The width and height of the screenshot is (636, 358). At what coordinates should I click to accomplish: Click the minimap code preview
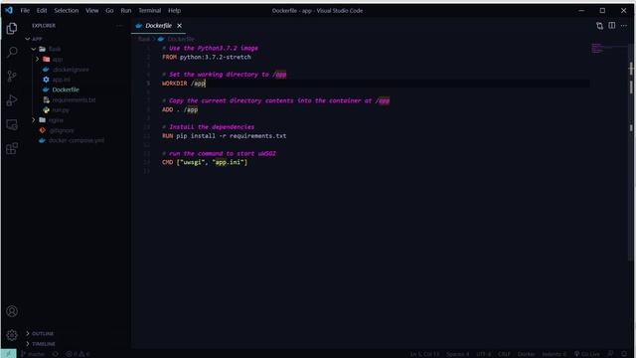click(598, 49)
